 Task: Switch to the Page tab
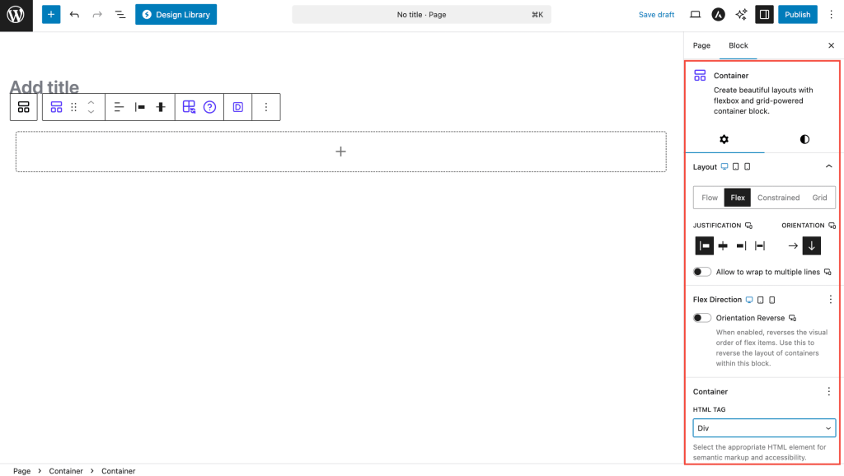(x=701, y=45)
